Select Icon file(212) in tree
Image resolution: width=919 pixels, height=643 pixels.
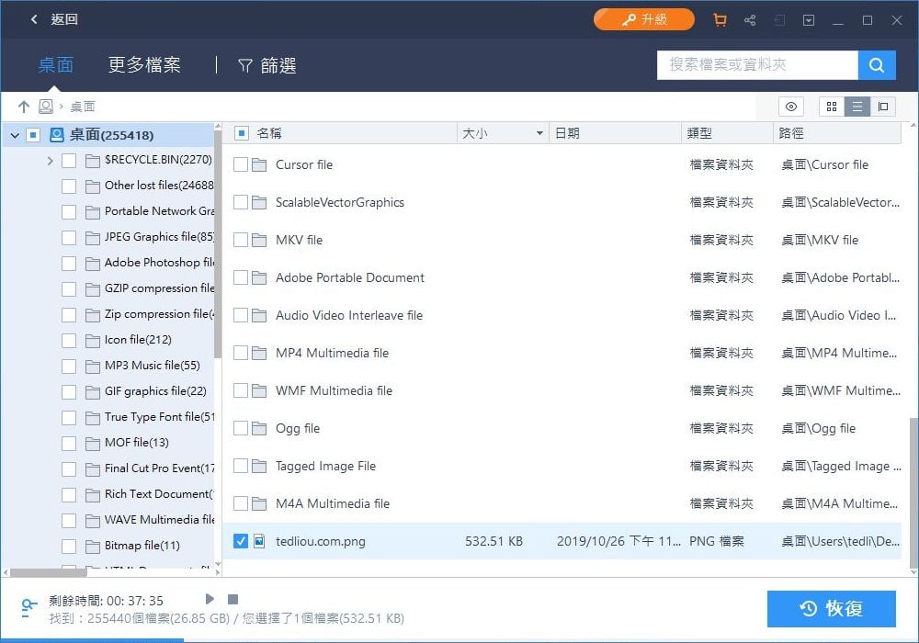click(x=138, y=340)
